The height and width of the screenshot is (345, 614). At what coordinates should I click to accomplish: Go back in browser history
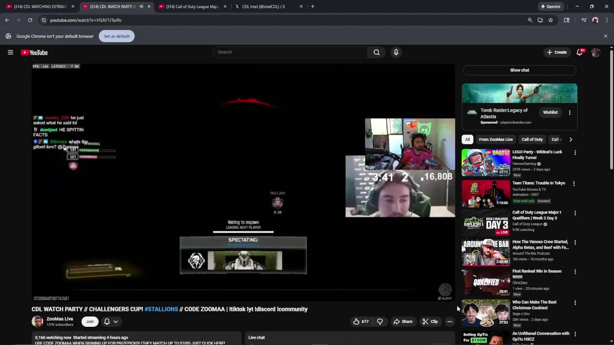(x=7, y=20)
